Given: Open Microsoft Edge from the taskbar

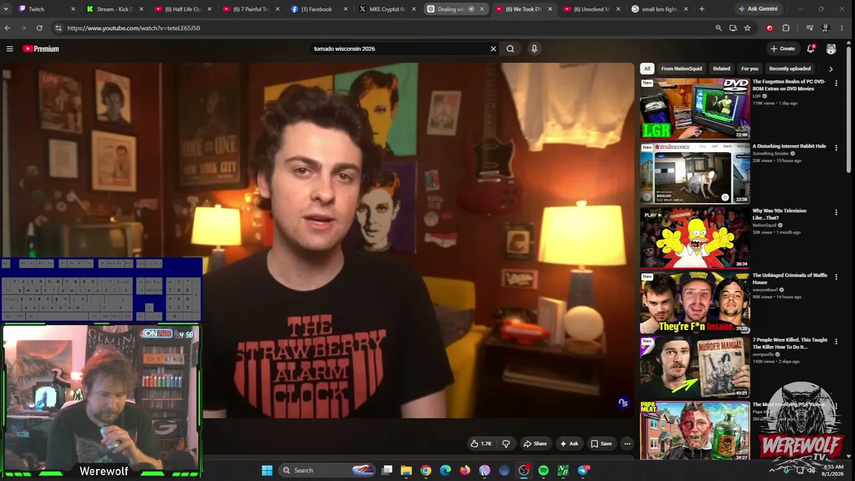Looking at the screenshot, I should coord(446,470).
